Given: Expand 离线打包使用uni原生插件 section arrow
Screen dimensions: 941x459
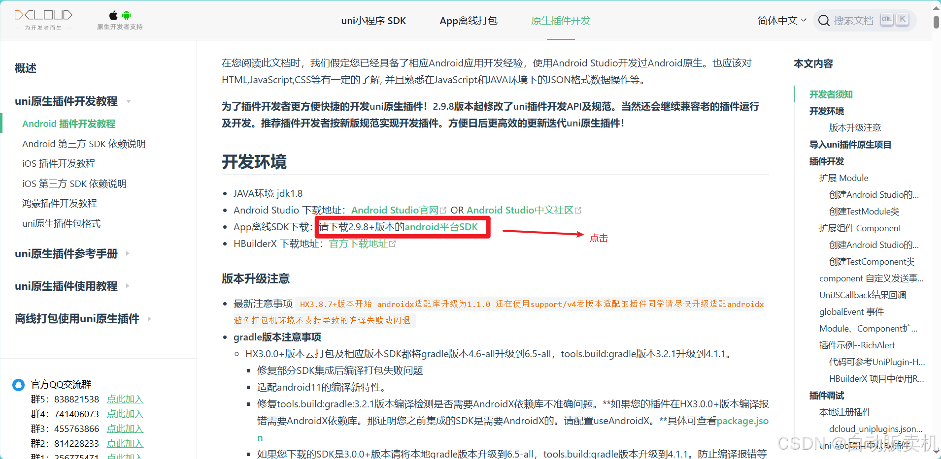Looking at the screenshot, I should click(149, 319).
